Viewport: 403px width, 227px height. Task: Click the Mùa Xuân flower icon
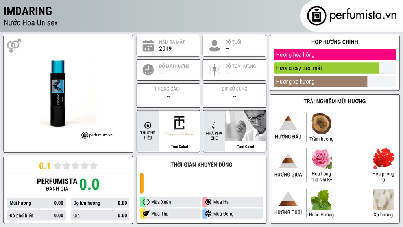146,202
